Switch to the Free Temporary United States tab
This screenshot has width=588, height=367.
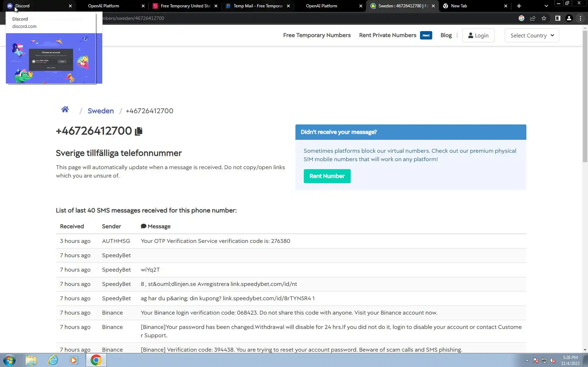[185, 6]
